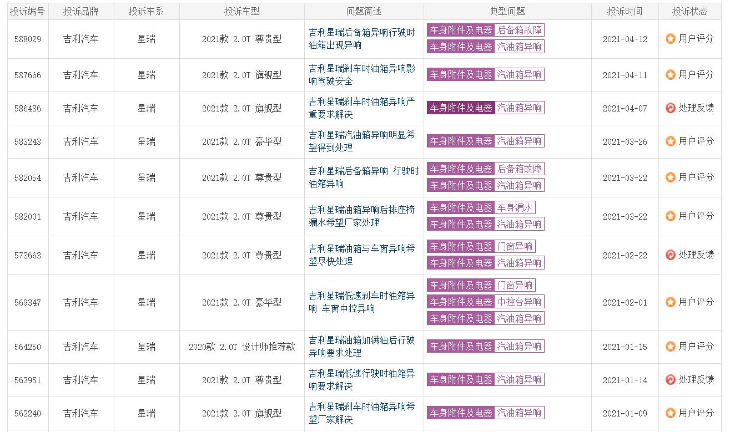Click red feedback icon for complaint 563951
Image resolution: width=730 pixels, height=432 pixels.
pyautogui.click(x=671, y=380)
